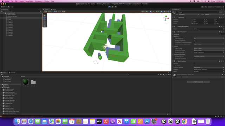Click the Transform component icon
225x126 pixels.
tap(174, 17)
